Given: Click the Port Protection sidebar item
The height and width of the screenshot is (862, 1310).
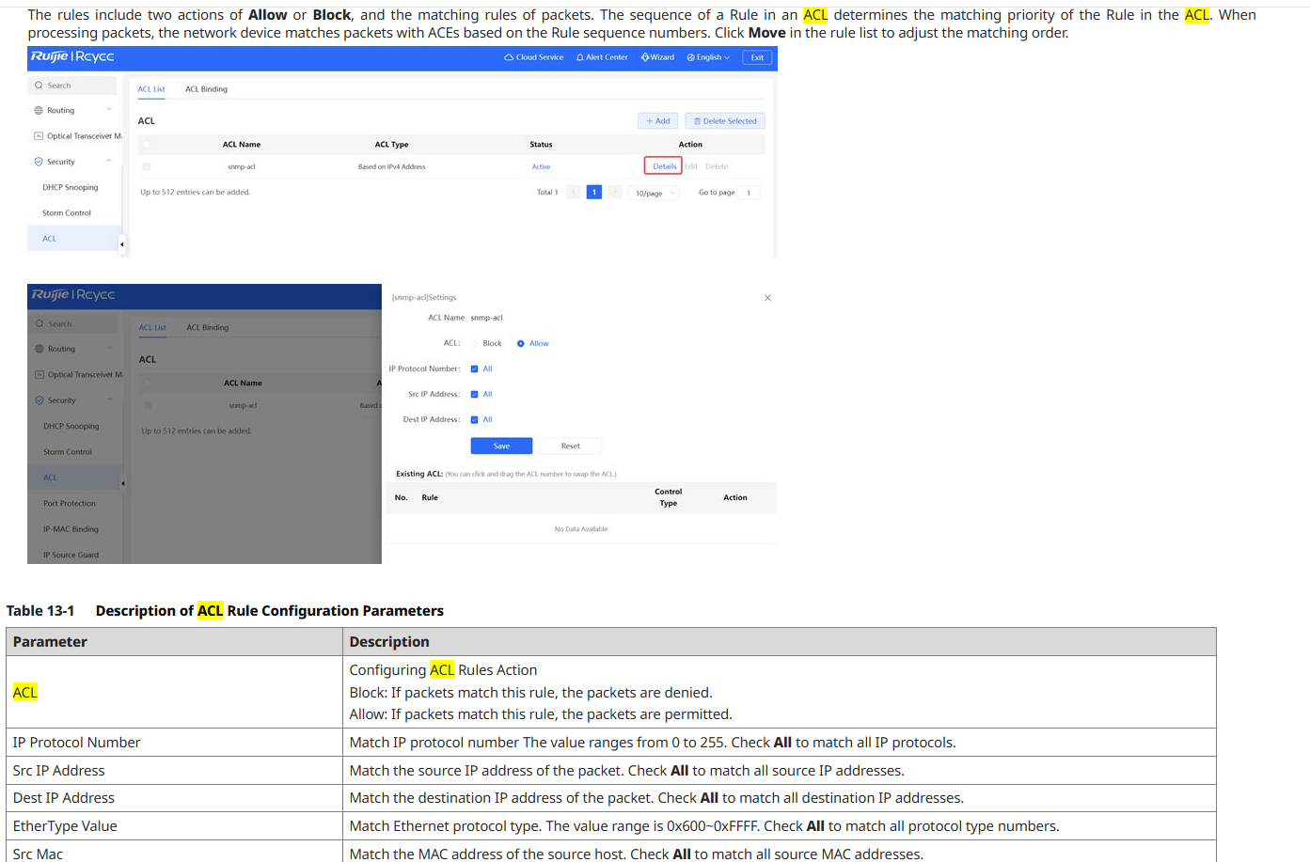Looking at the screenshot, I should point(70,504).
